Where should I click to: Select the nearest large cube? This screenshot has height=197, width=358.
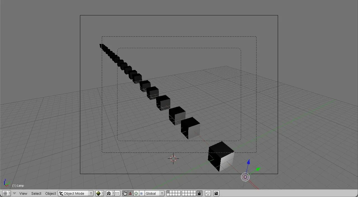point(221,156)
